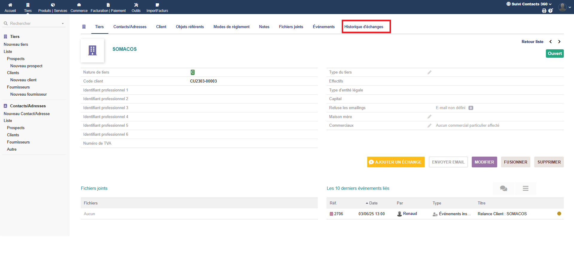Open the Outils tools icon menu
The height and width of the screenshot is (269, 574).
click(136, 5)
